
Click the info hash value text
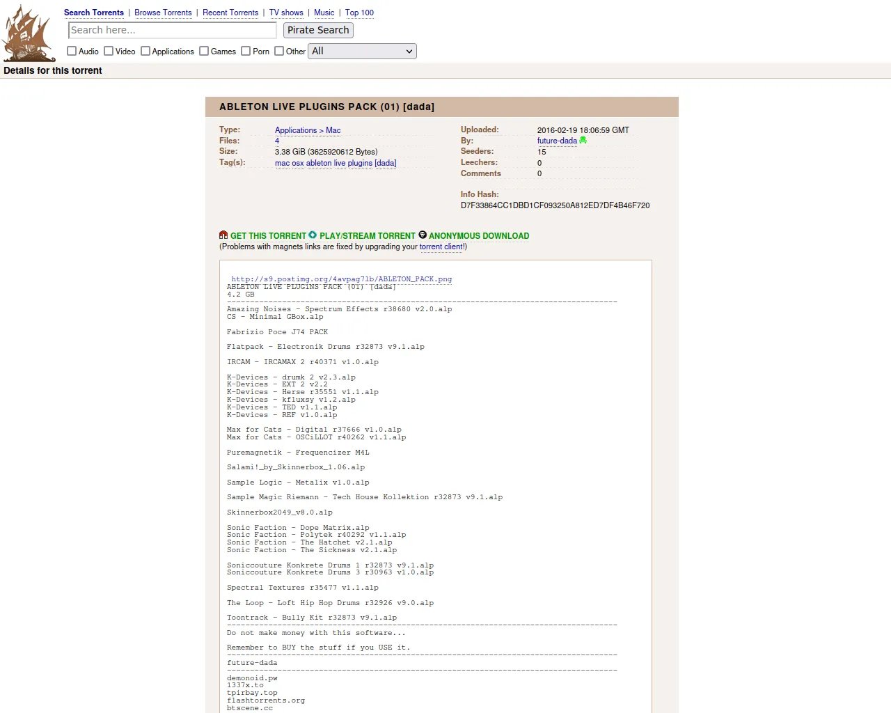coord(555,205)
